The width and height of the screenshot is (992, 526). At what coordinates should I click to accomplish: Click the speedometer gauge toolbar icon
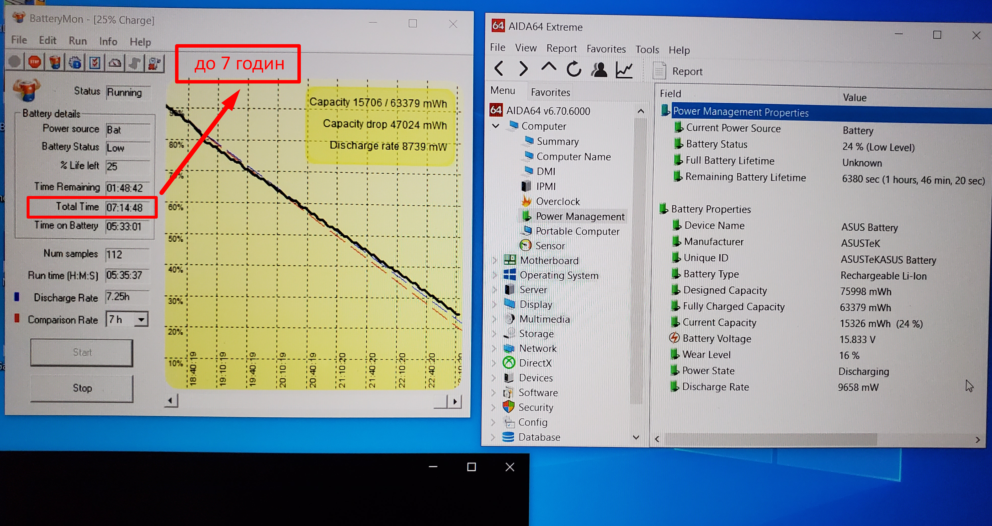[x=115, y=63]
